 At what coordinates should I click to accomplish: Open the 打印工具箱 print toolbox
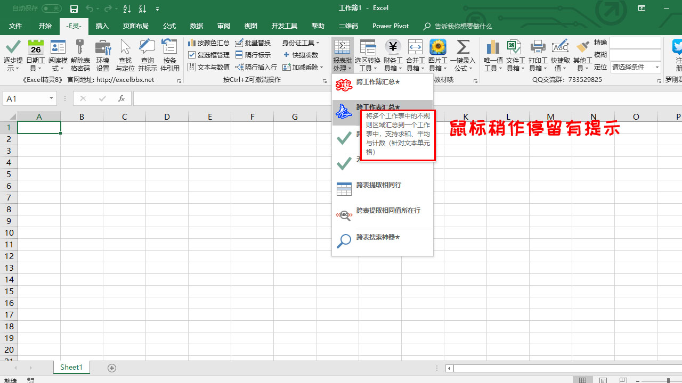pyautogui.click(x=538, y=56)
